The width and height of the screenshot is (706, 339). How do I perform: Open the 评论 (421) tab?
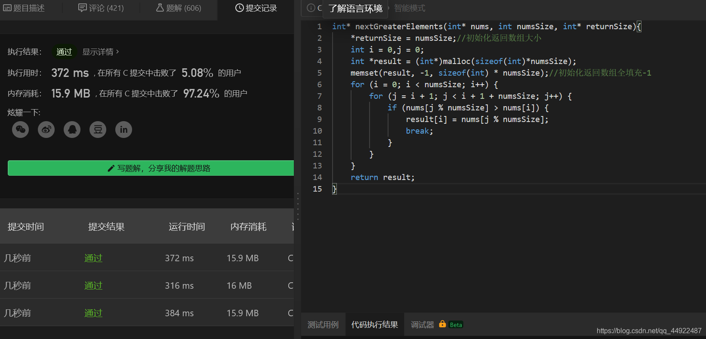pyautogui.click(x=101, y=8)
